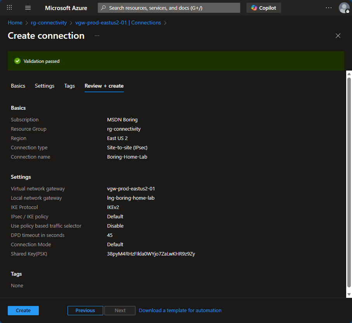
Task: Click gateway value vgw-prod-eastus2-01
Action: point(131,188)
